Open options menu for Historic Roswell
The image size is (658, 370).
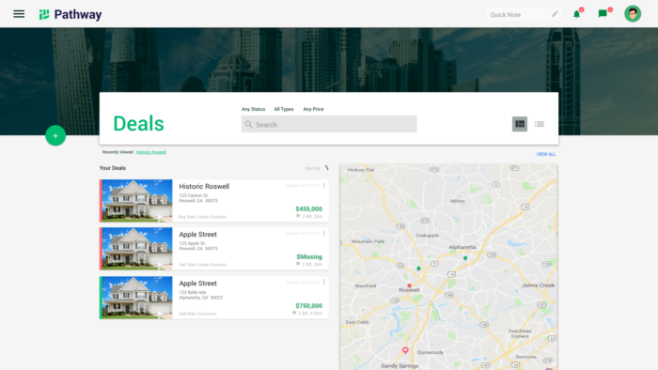324,185
